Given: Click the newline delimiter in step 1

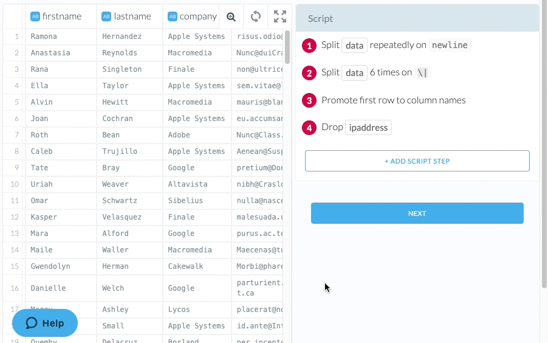Looking at the screenshot, I should 450,46.
